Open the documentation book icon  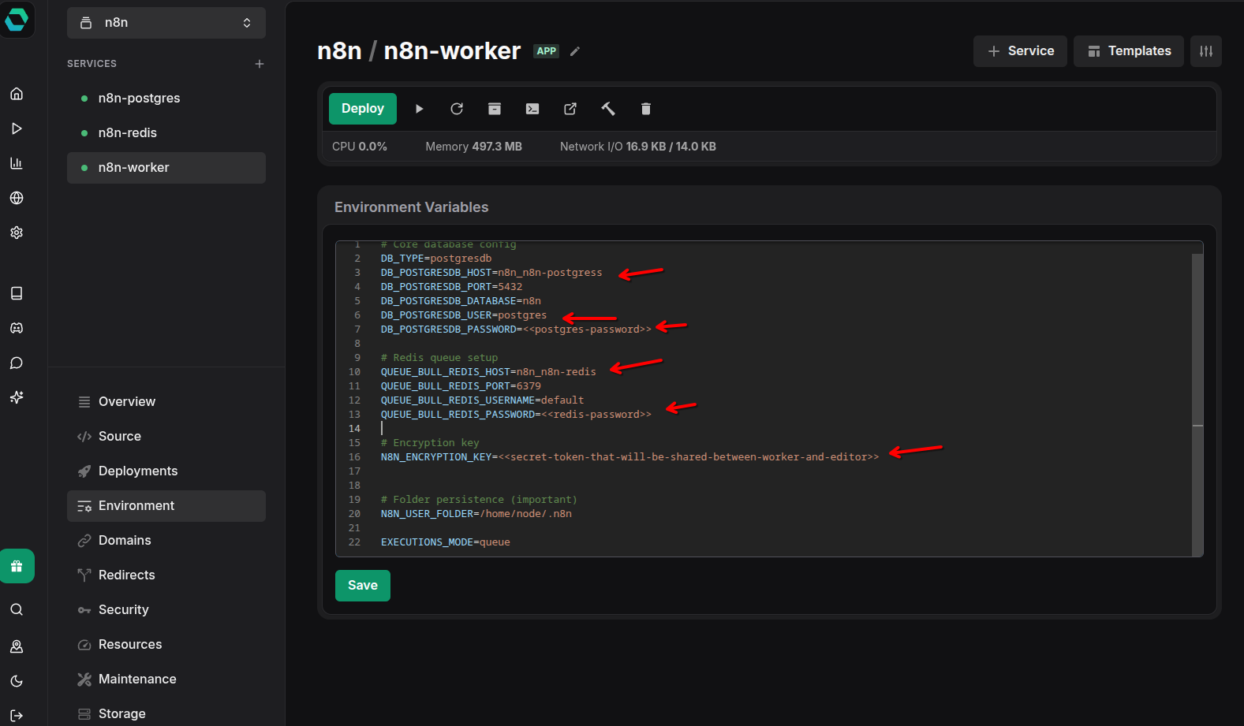pos(17,293)
